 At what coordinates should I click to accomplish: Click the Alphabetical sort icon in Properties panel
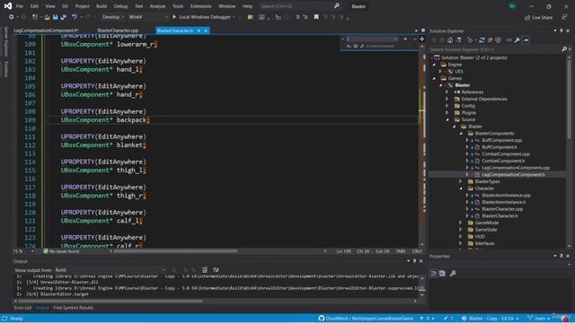click(x=443, y=274)
